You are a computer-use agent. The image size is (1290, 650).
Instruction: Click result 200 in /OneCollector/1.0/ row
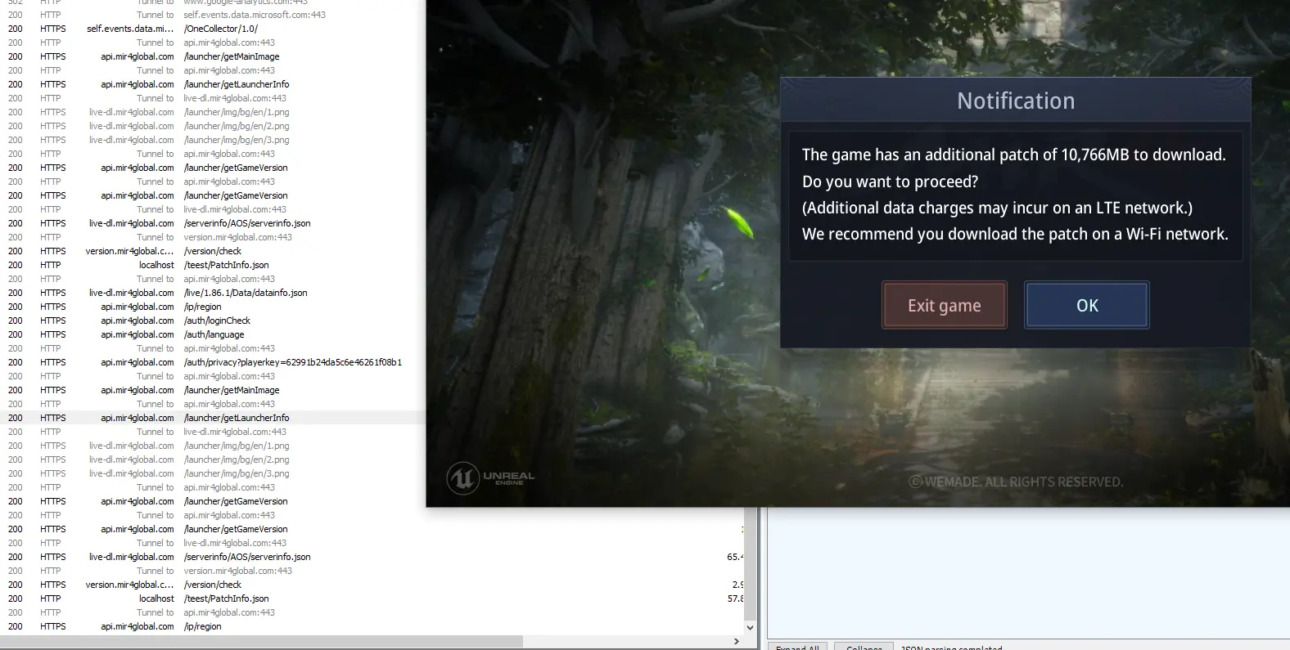click(16, 29)
